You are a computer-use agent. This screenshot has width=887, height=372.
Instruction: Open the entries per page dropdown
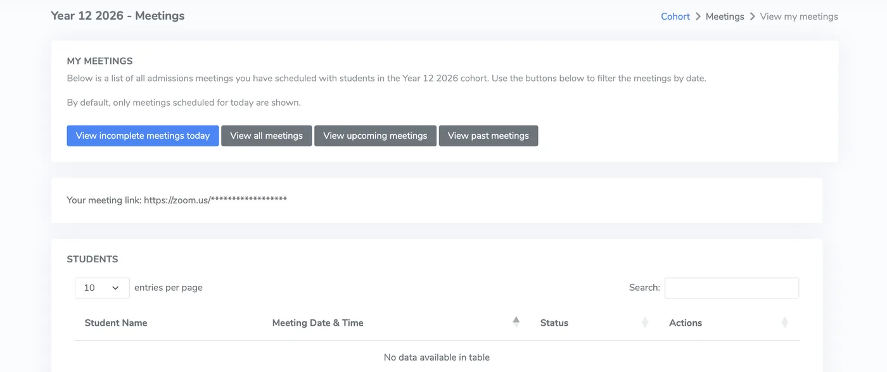102,288
